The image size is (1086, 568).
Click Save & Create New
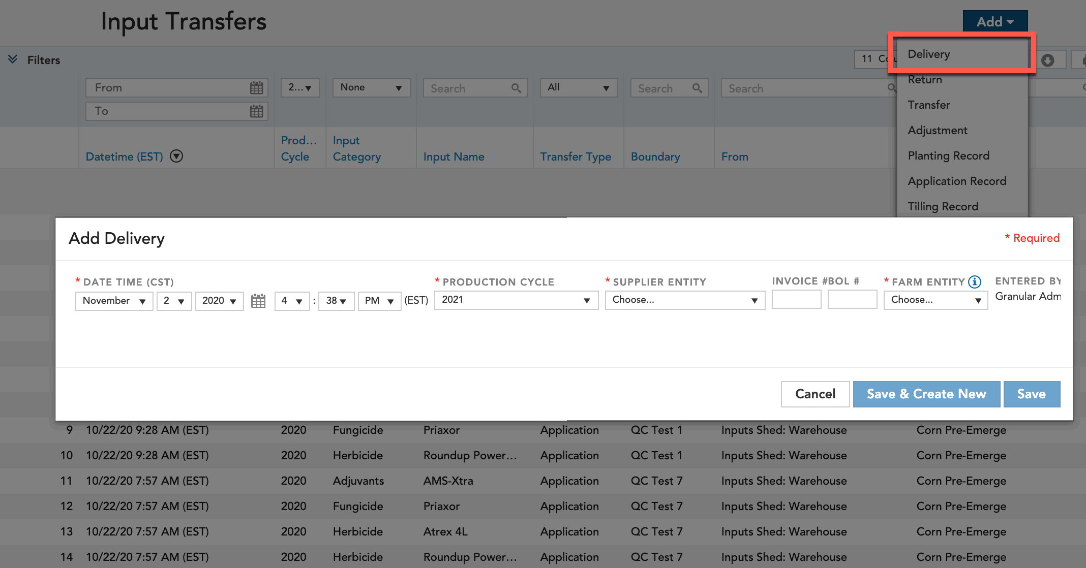tap(926, 394)
